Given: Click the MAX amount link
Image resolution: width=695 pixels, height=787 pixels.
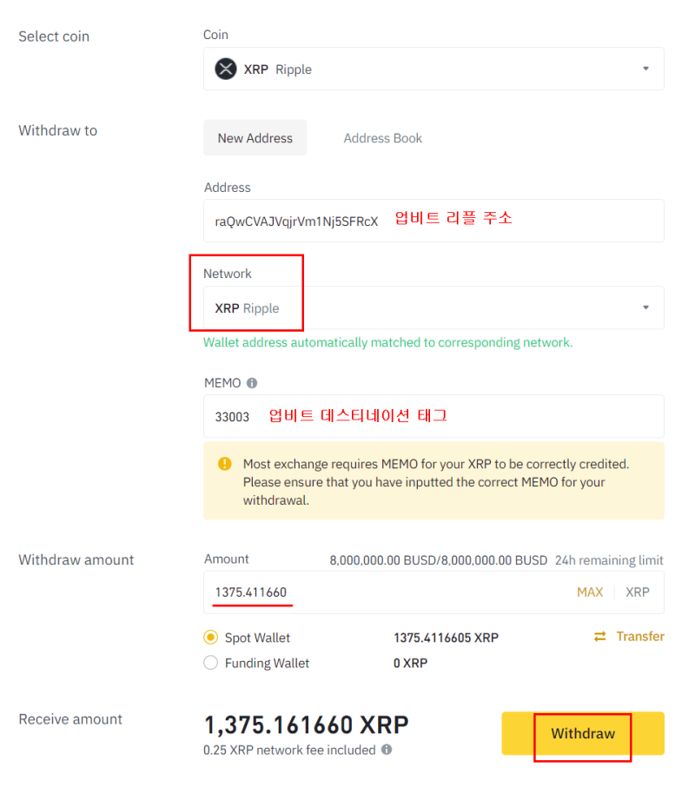Looking at the screenshot, I should 590,592.
